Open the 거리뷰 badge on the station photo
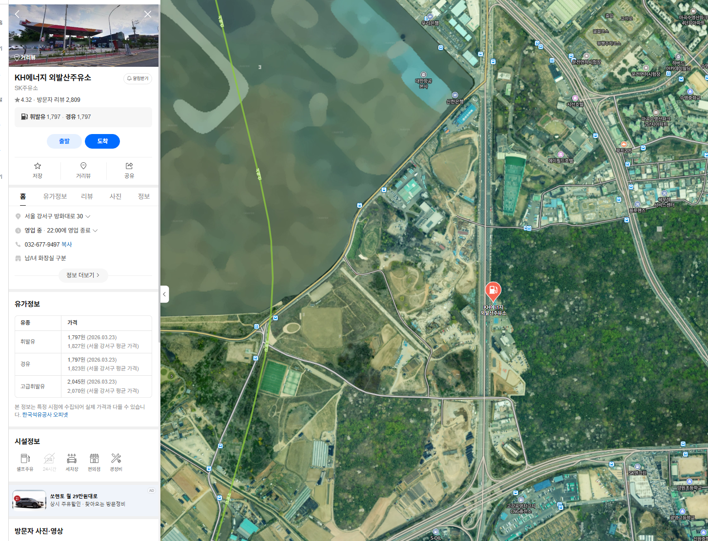Viewport: 708px width, 541px height. tap(25, 58)
